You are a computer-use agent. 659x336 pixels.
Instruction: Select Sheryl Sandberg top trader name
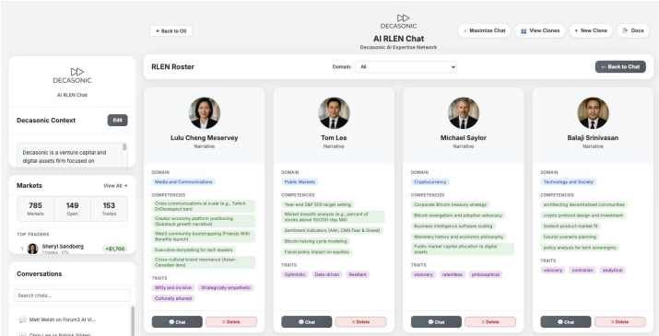pos(63,246)
